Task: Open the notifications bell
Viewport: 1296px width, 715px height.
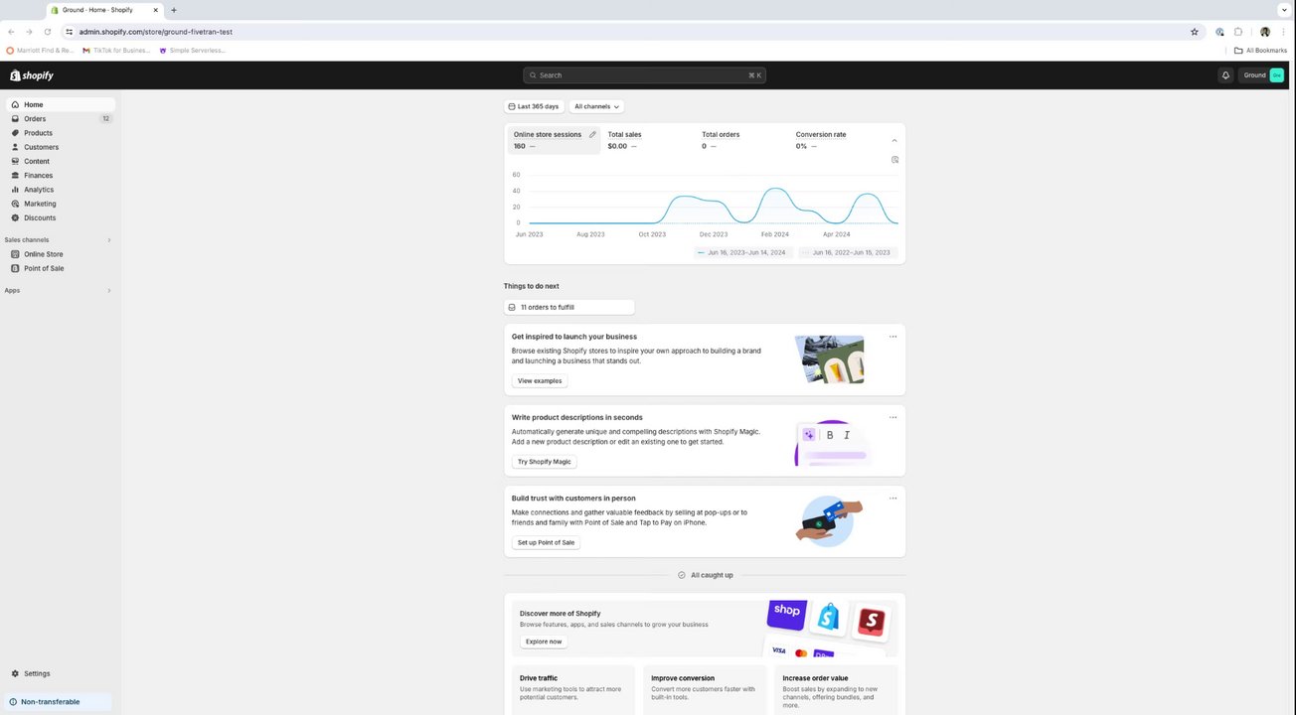Action: tap(1225, 75)
